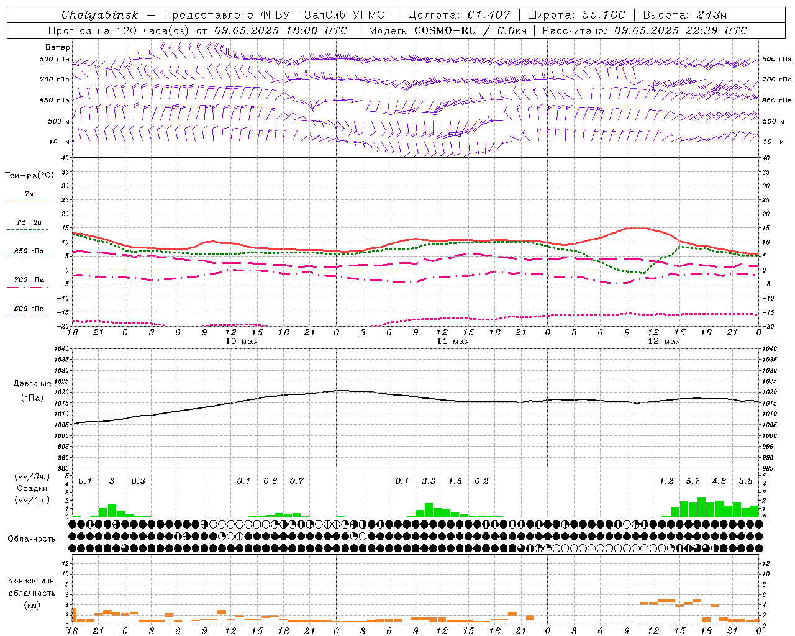Click the '11 мая' date label
This screenshot has width=795, height=636.
(453, 342)
